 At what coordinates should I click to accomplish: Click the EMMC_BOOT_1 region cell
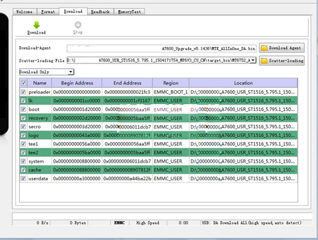tap(170, 92)
